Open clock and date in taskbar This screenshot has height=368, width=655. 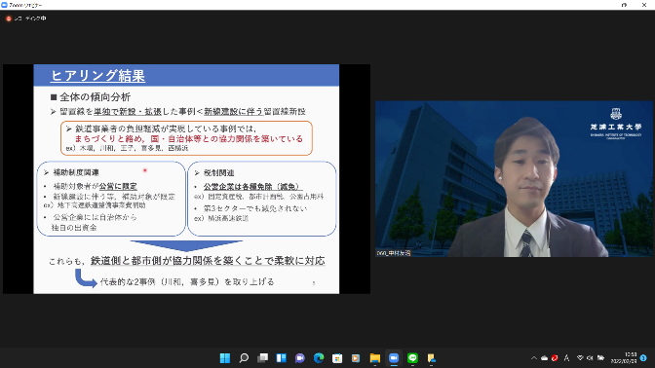(x=623, y=358)
